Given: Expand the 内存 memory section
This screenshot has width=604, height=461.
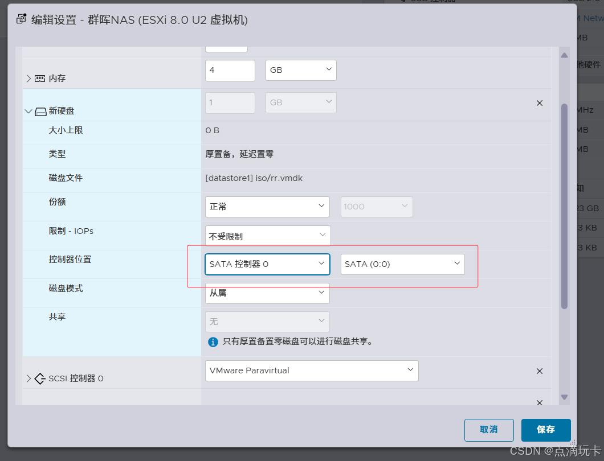Looking at the screenshot, I should coord(28,79).
